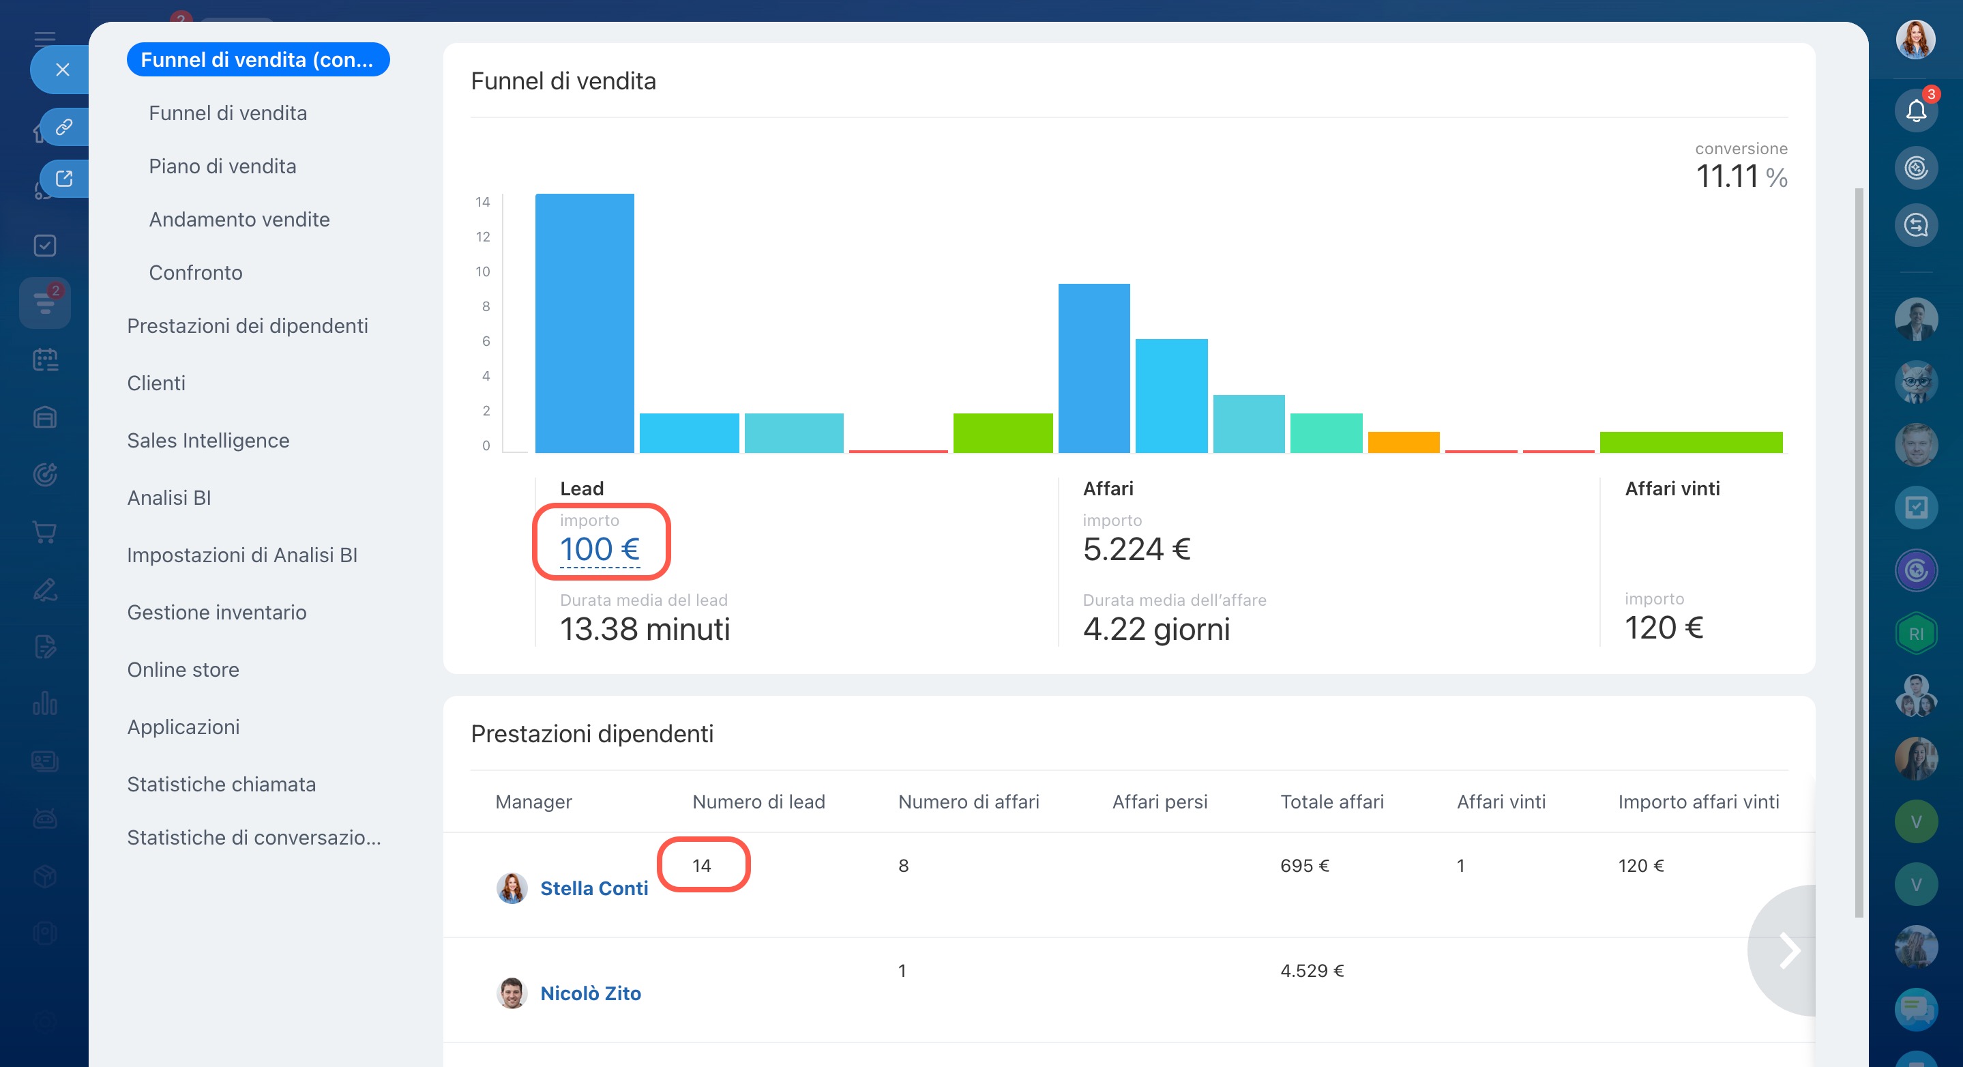Click the shopping cart sidebar icon
The width and height of the screenshot is (1963, 1067).
point(45,532)
